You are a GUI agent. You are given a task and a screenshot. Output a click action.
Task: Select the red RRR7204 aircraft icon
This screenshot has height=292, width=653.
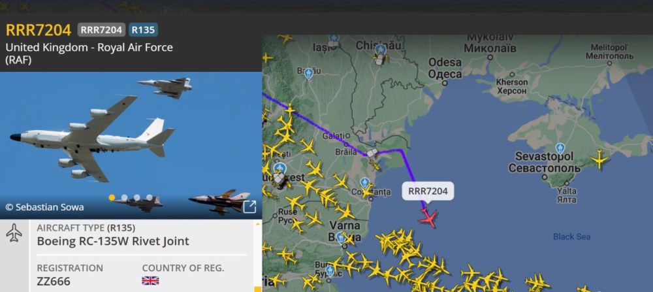(x=428, y=218)
